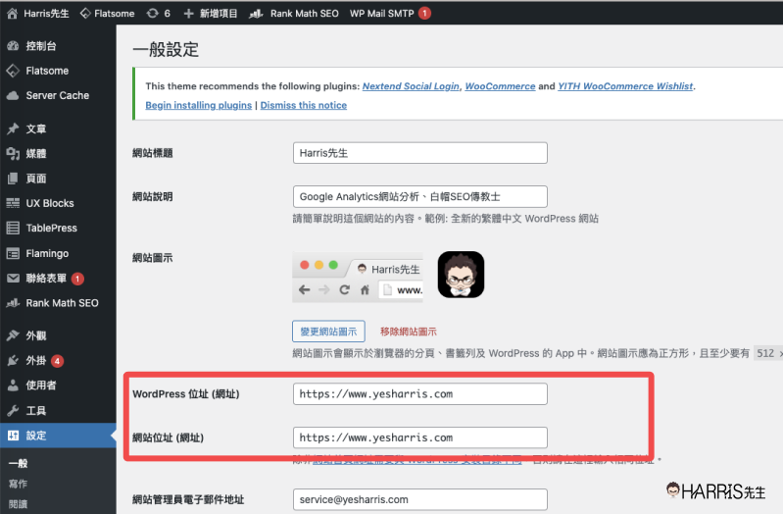The image size is (783, 514).
Task: Click the 外掛 plugin icon
Action: point(13,361)
